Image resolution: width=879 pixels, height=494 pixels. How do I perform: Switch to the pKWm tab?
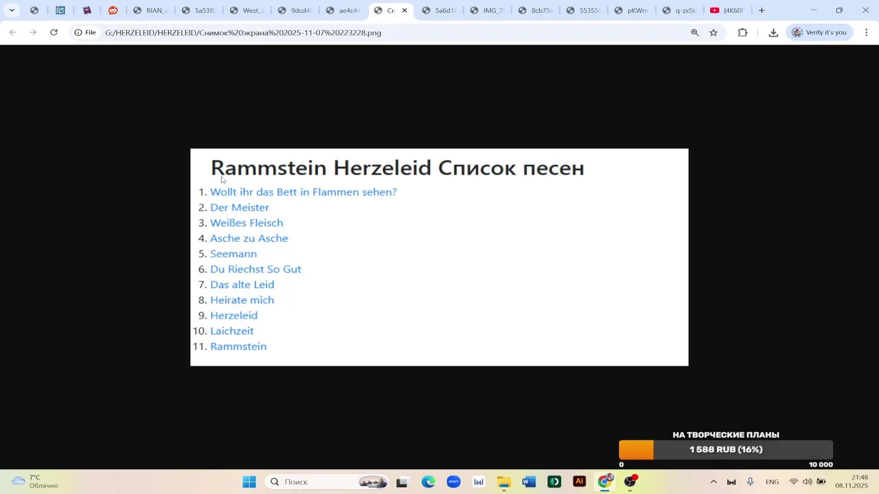(631, 10)
